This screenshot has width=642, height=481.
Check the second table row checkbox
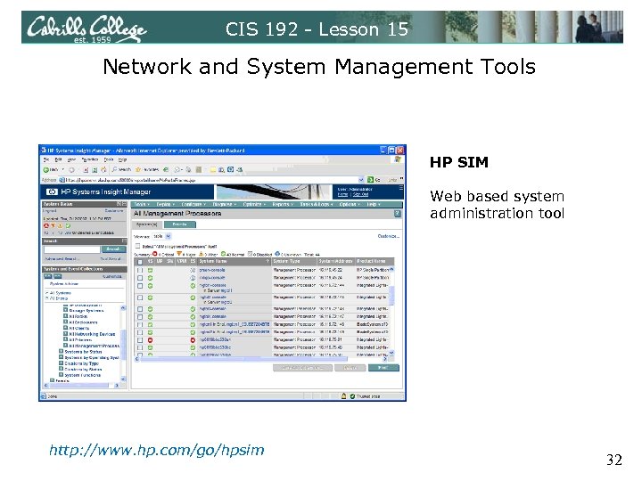pyautogui.click(x=140, y=278)
